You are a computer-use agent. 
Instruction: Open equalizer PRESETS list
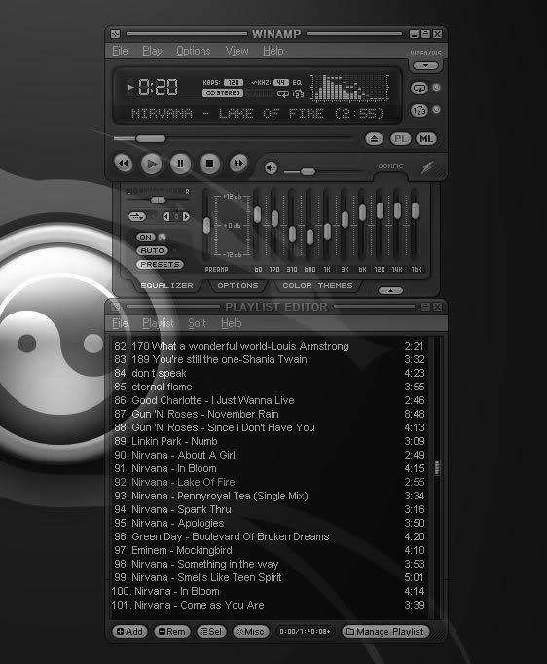click(x=160, y=264)
